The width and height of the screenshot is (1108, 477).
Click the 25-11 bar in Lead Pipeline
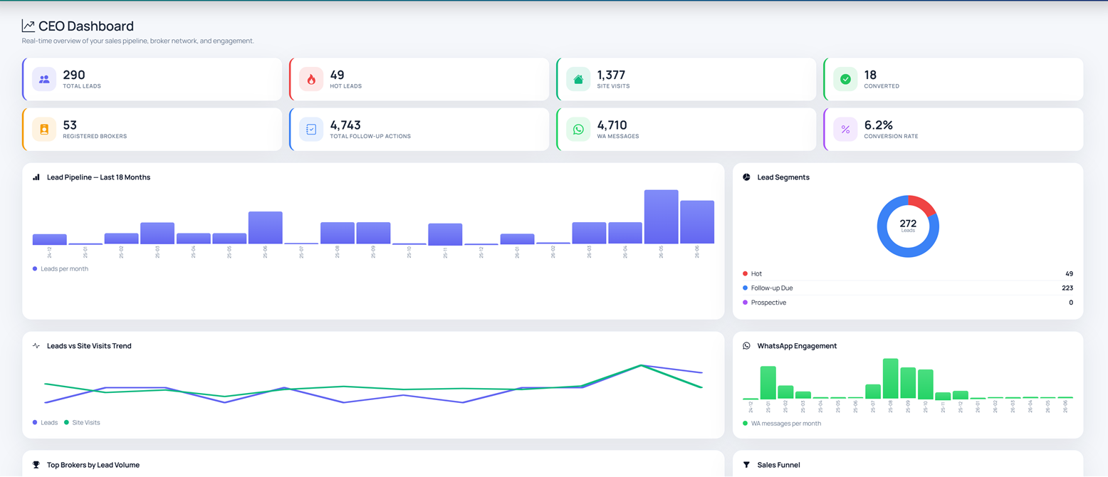tap(445, 234)
